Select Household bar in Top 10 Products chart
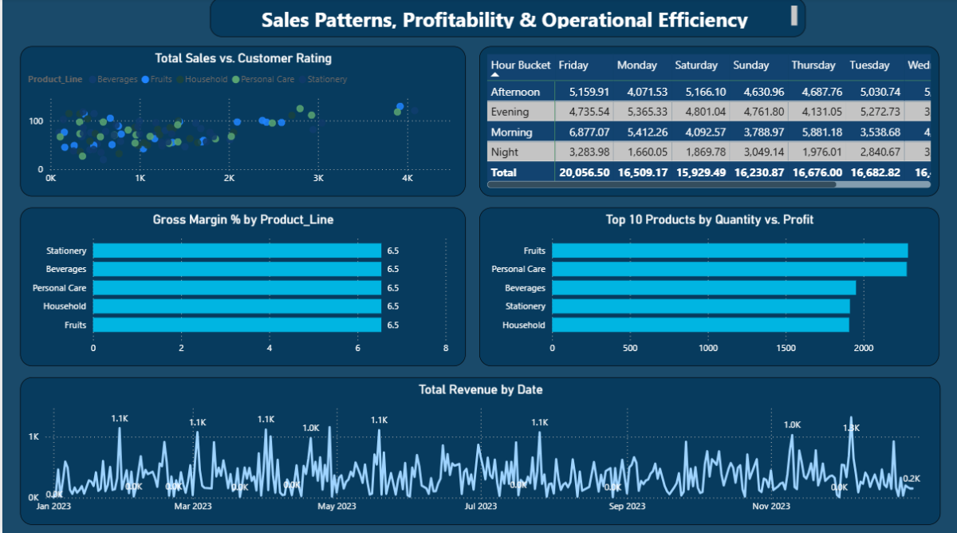This screenshot has width=957, height=533. (700, 325)
